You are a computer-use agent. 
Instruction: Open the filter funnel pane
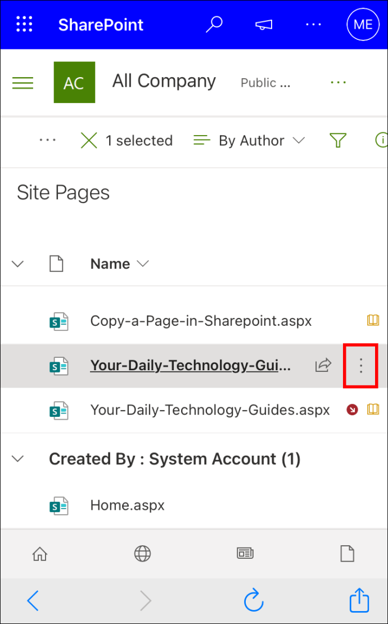(338, 141)
